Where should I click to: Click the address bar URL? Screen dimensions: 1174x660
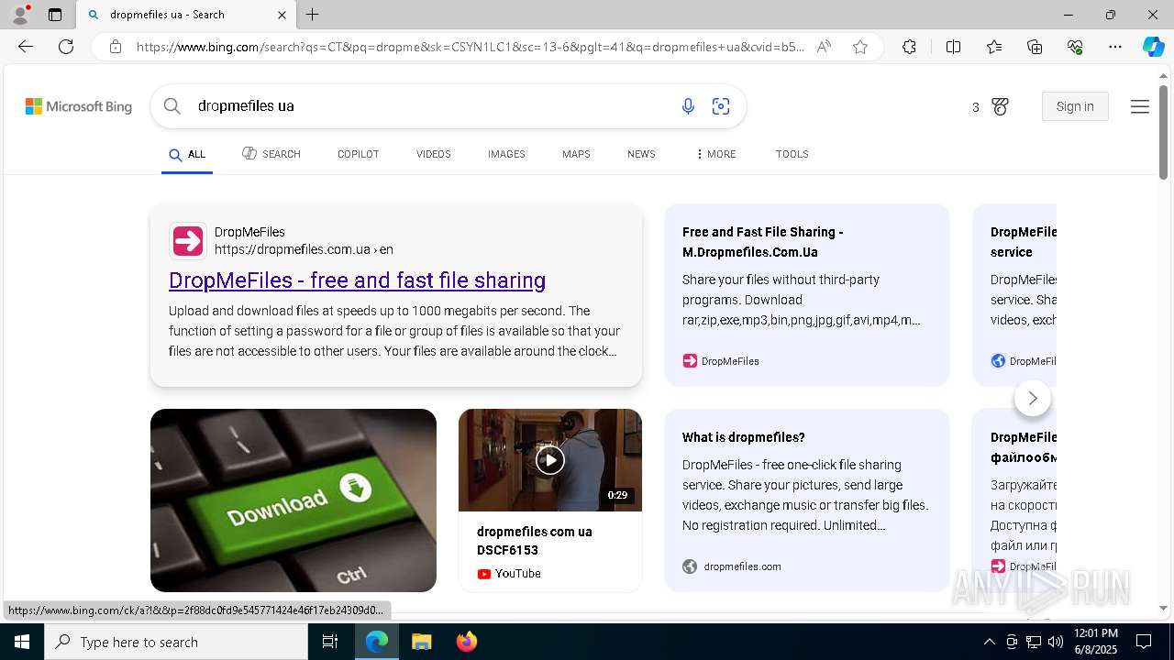tap(470, 47)
